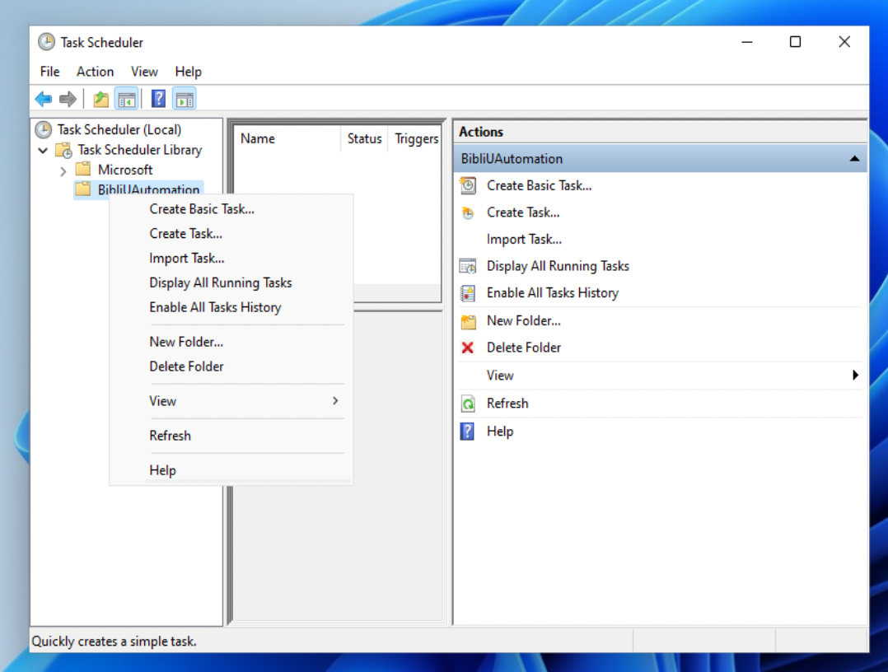
Task: Click the red Delete Folder icon in Actions
Action: coord(468,348)
